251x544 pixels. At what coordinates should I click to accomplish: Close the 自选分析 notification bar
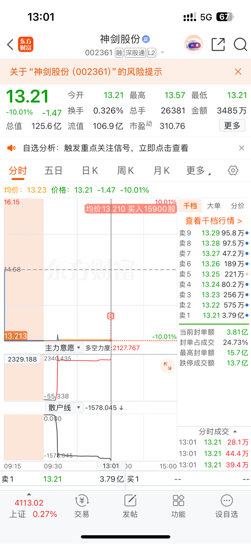pyautogui.click(x=242, y=148)
